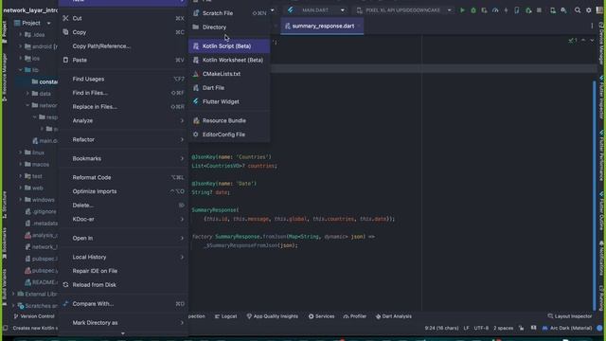Create a new Directory
The width and height of the screenshot is (606, 341).
pyautogui.click(x=229, y=27)
